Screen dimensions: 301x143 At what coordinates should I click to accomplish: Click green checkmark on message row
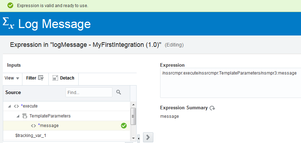[x=124, y=126]
